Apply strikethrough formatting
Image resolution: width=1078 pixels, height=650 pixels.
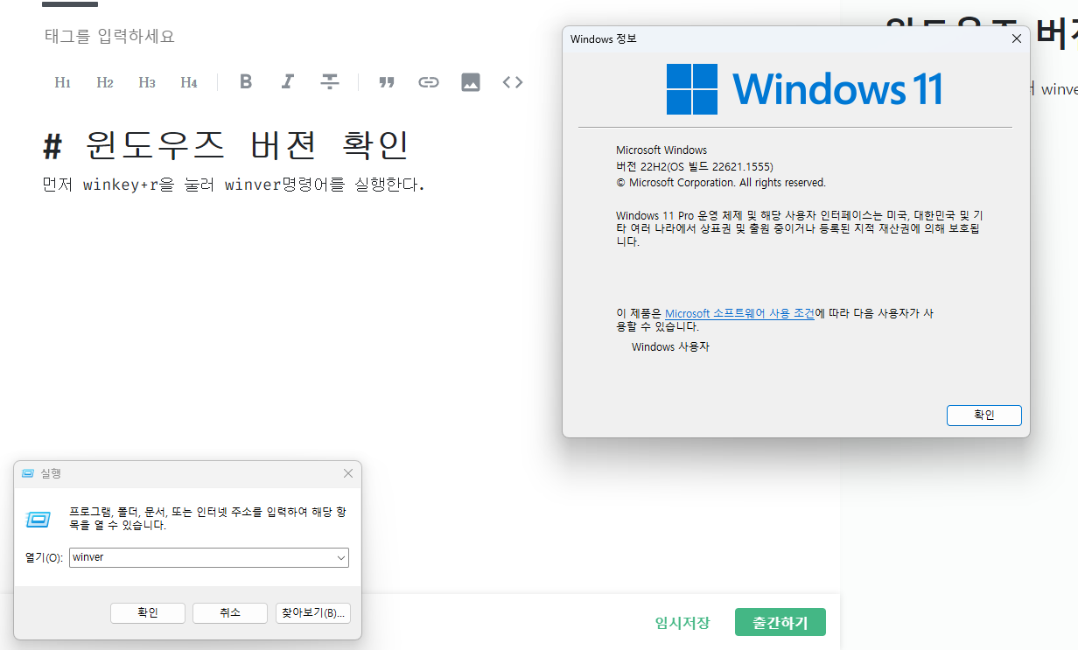[329, 81]
